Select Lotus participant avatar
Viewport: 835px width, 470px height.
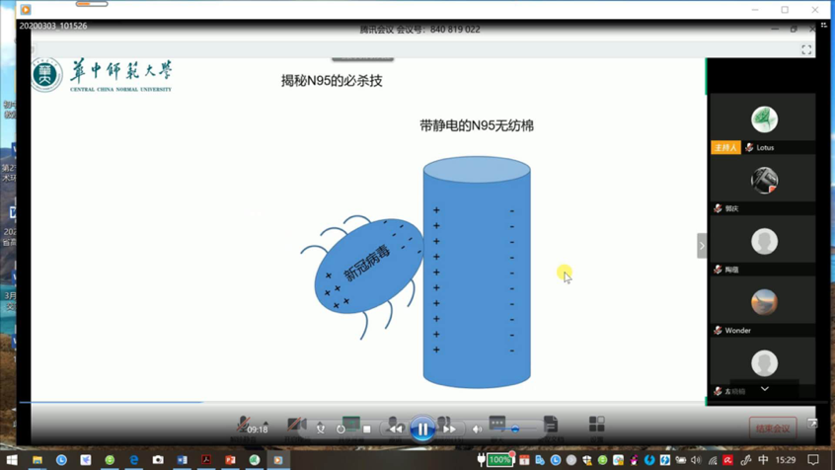764,119
